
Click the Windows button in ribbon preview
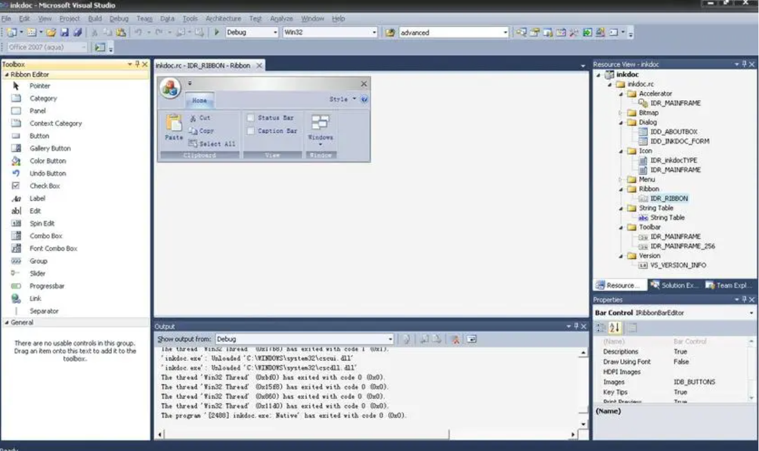(320, 130)
